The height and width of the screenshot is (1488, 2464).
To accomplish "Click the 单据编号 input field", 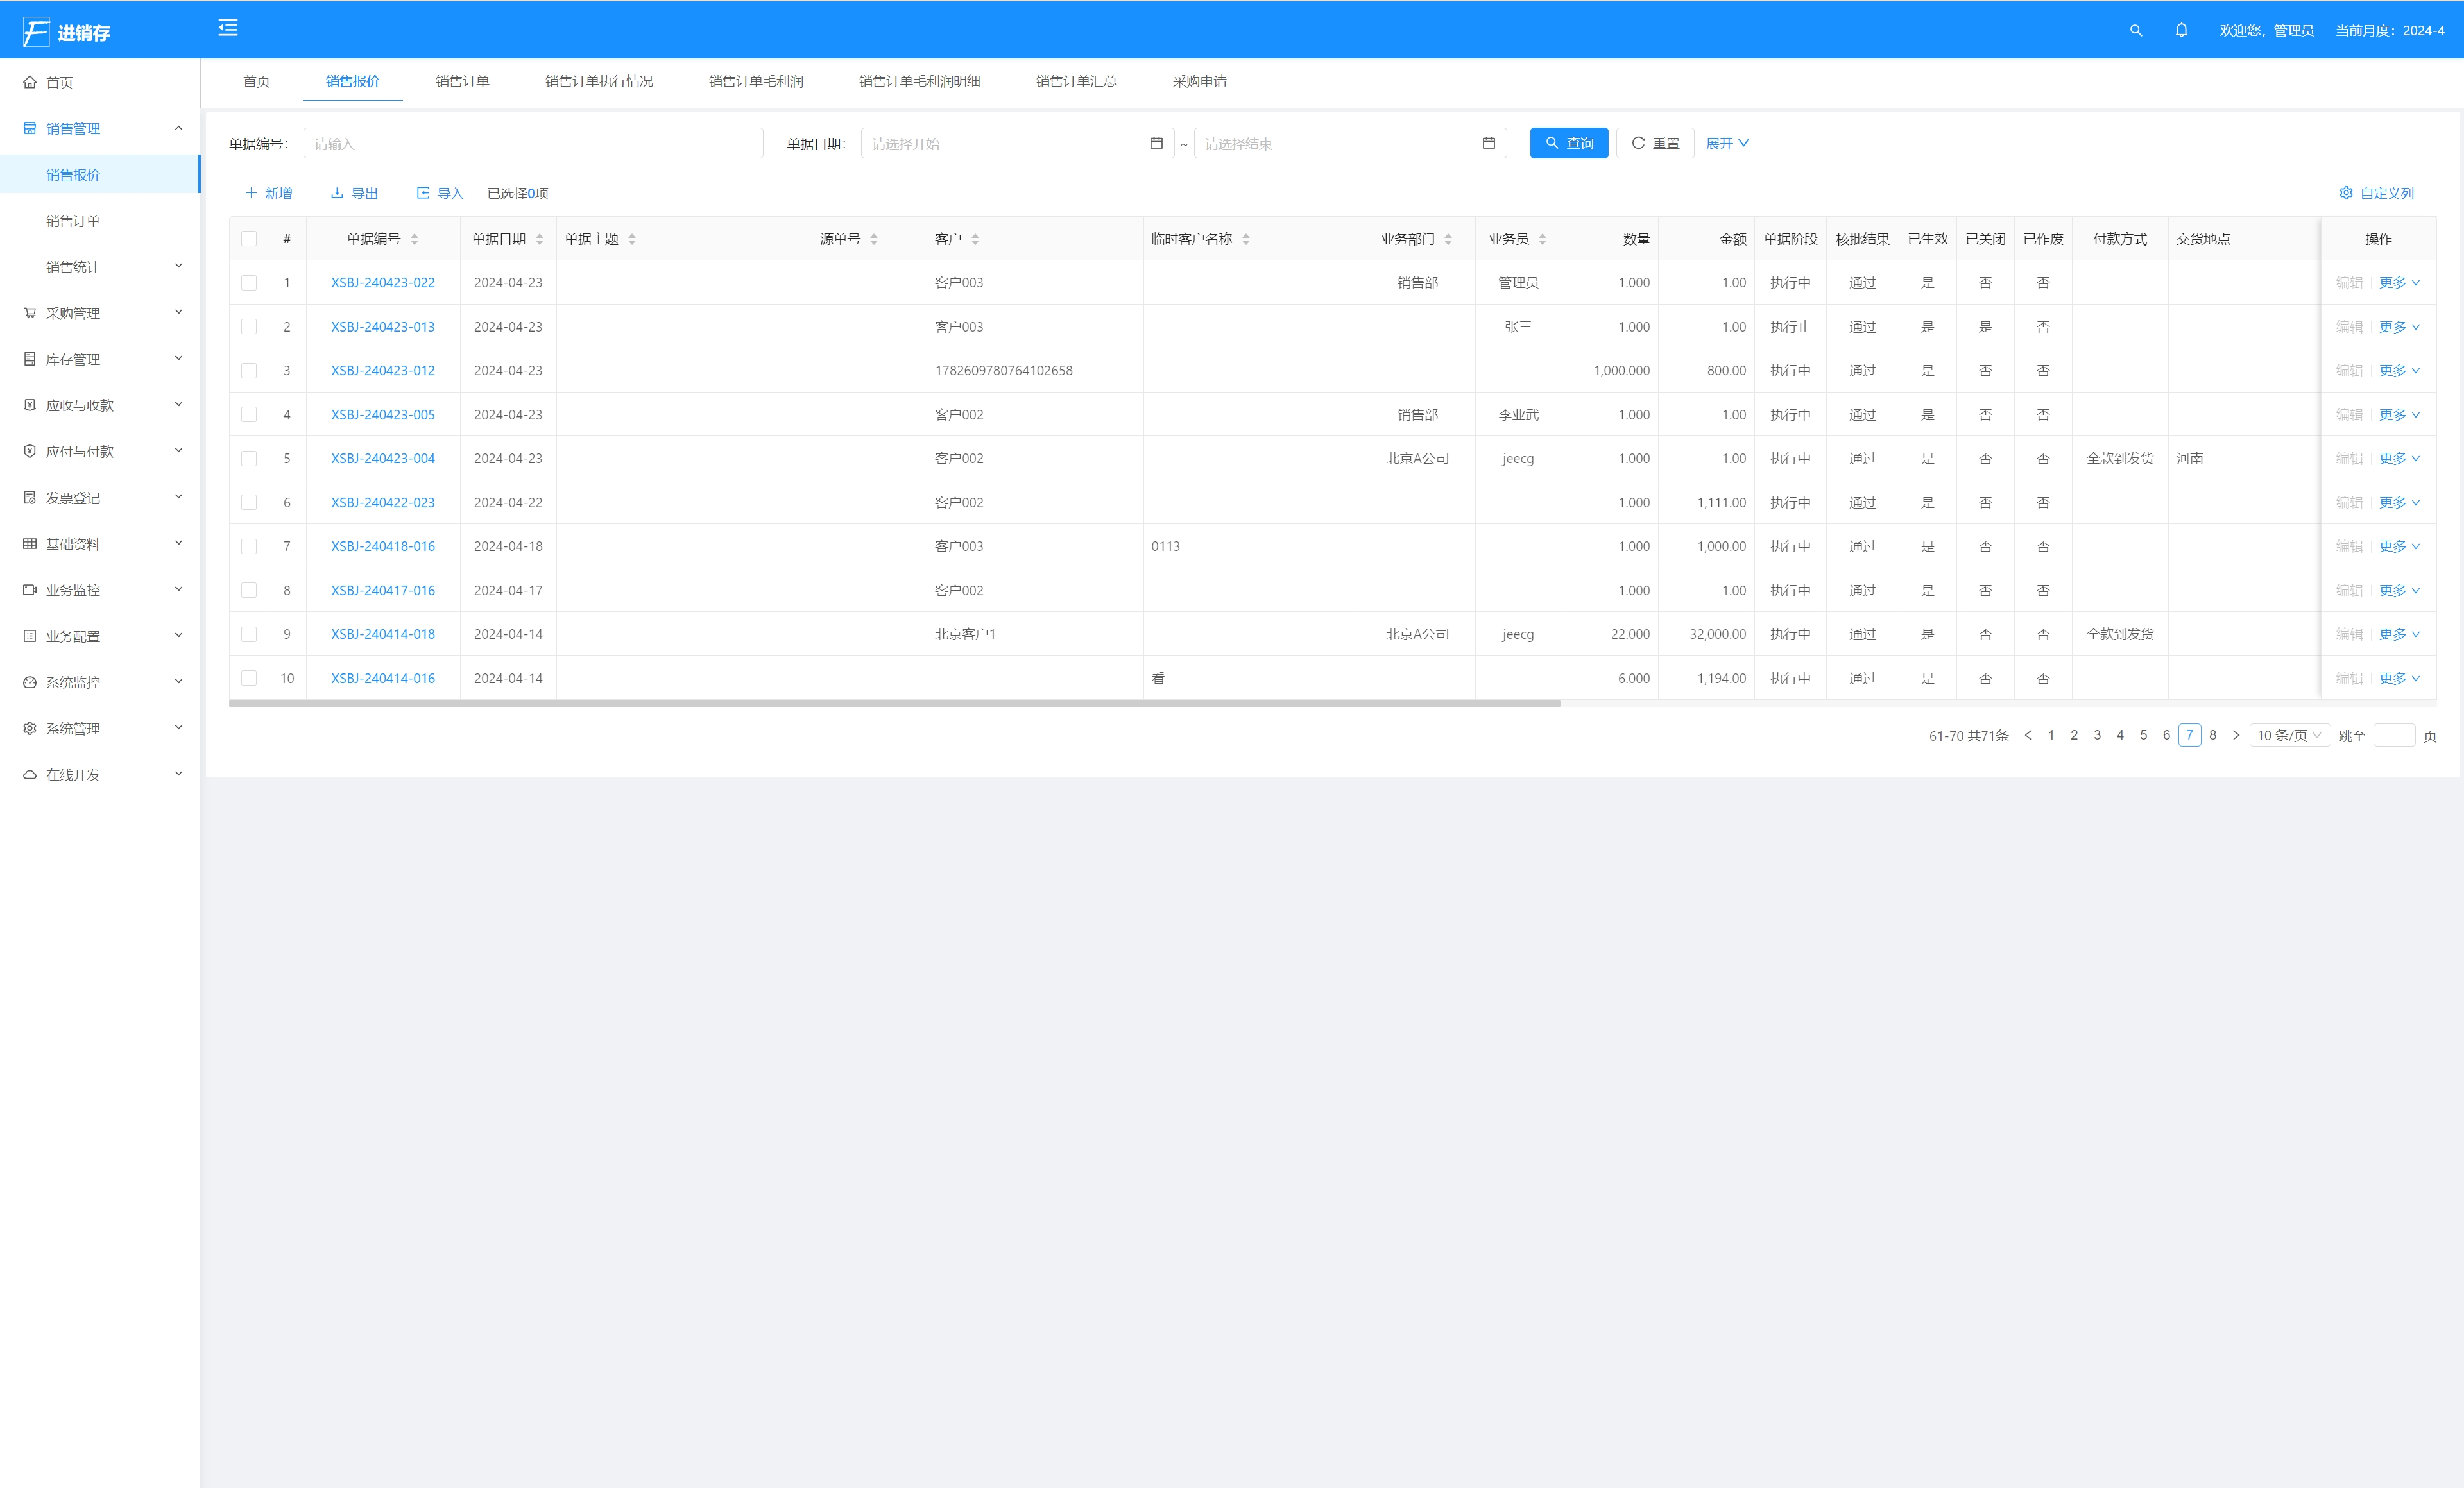I will coord(533,143).
